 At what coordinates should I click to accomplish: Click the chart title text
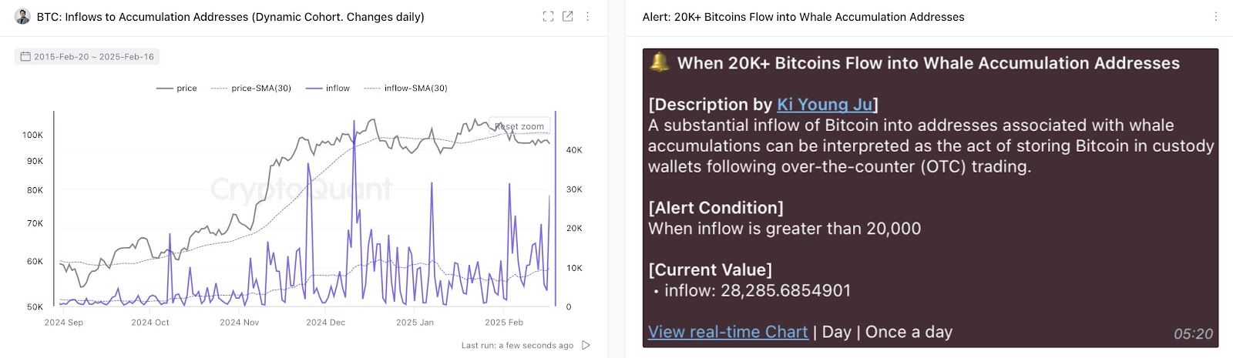[x=230, y=16]
